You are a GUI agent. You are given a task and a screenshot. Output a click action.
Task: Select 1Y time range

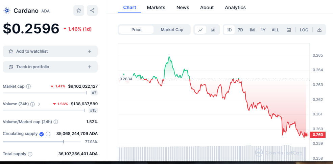(263, 30)
